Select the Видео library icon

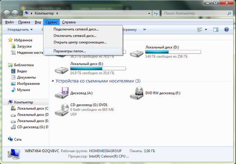(13, 71)
